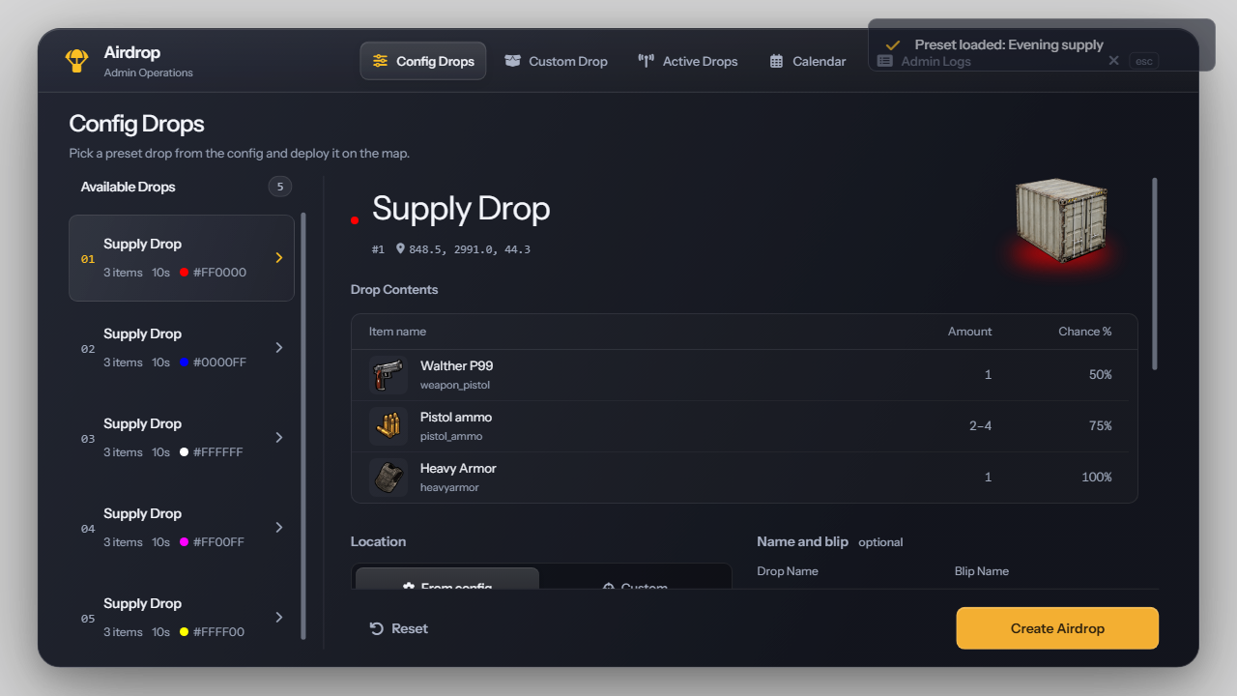Click the magenta #FF00FF color dot
1237x696 pixels.
tap(184, 542)
